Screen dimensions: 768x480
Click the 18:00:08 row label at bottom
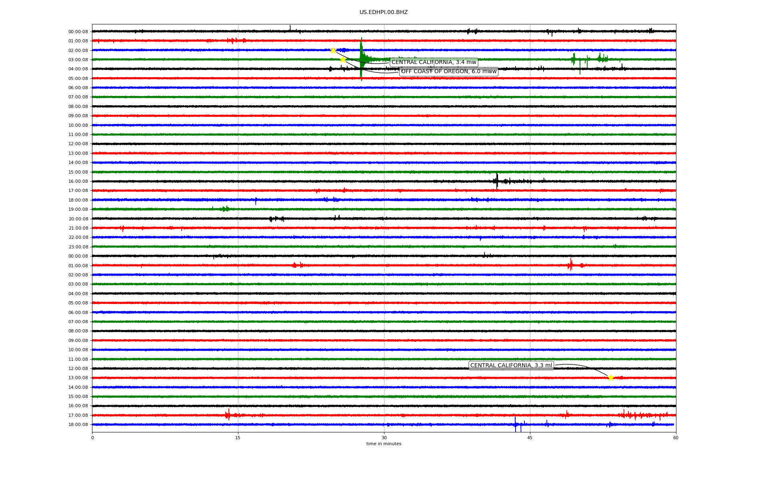(x=78, y=424)
